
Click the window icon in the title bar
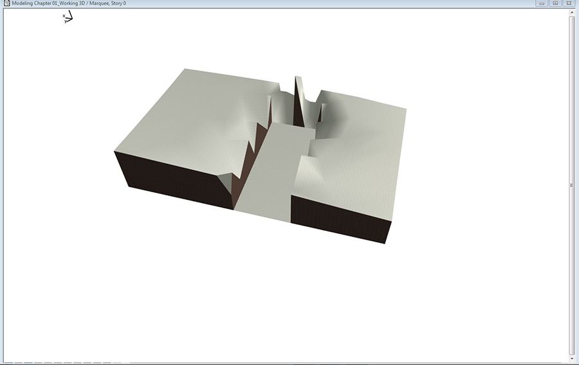6,3
